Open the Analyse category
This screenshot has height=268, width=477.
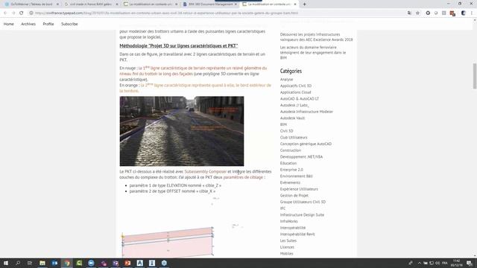pyautogui.click(x=286, y=80)
